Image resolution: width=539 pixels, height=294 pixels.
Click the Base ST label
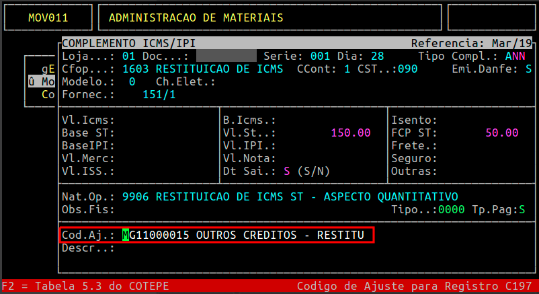coord(88,133)
